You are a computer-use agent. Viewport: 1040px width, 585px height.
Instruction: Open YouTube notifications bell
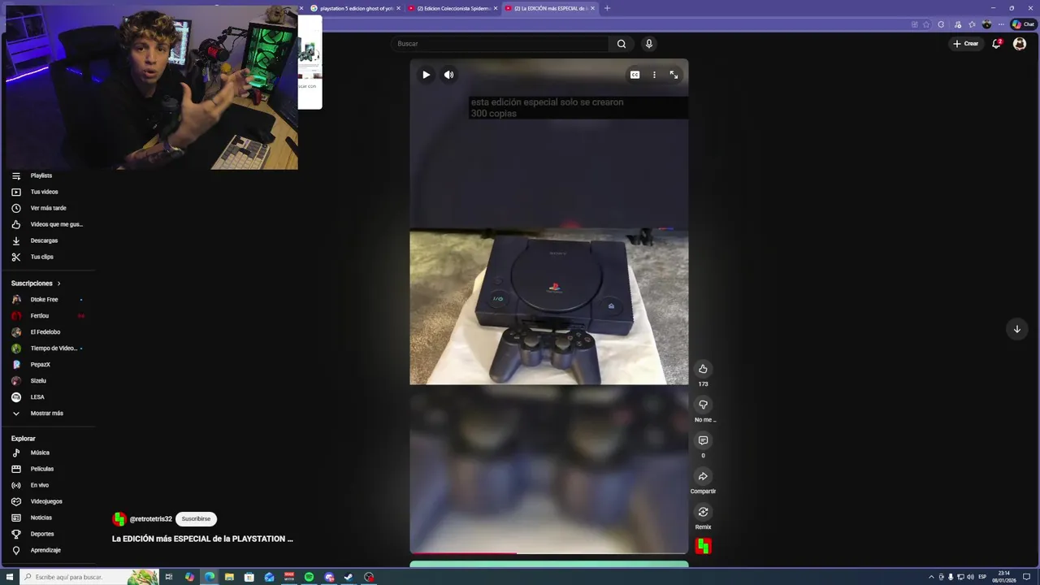tap(997, 44)
